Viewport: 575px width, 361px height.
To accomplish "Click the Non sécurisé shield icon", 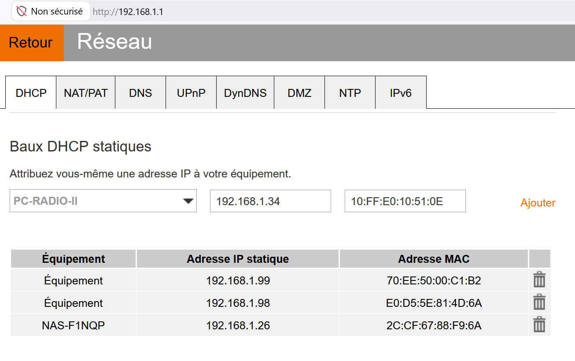I will pos(21,11).
